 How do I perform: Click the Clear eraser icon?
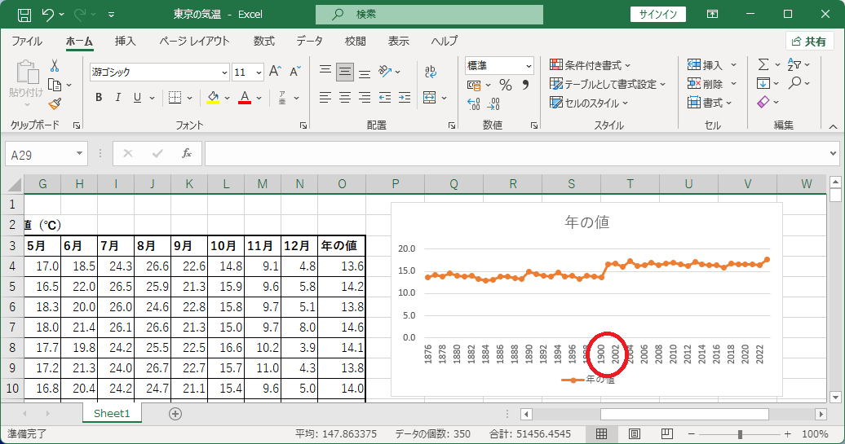point(763,102)
